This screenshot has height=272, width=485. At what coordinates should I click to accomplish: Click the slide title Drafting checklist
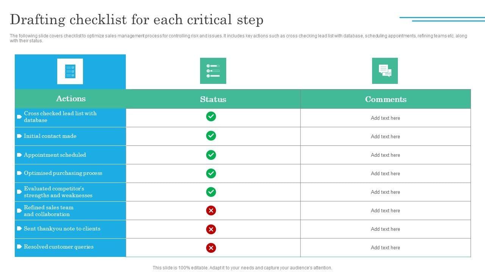click(x=136, y=20)
